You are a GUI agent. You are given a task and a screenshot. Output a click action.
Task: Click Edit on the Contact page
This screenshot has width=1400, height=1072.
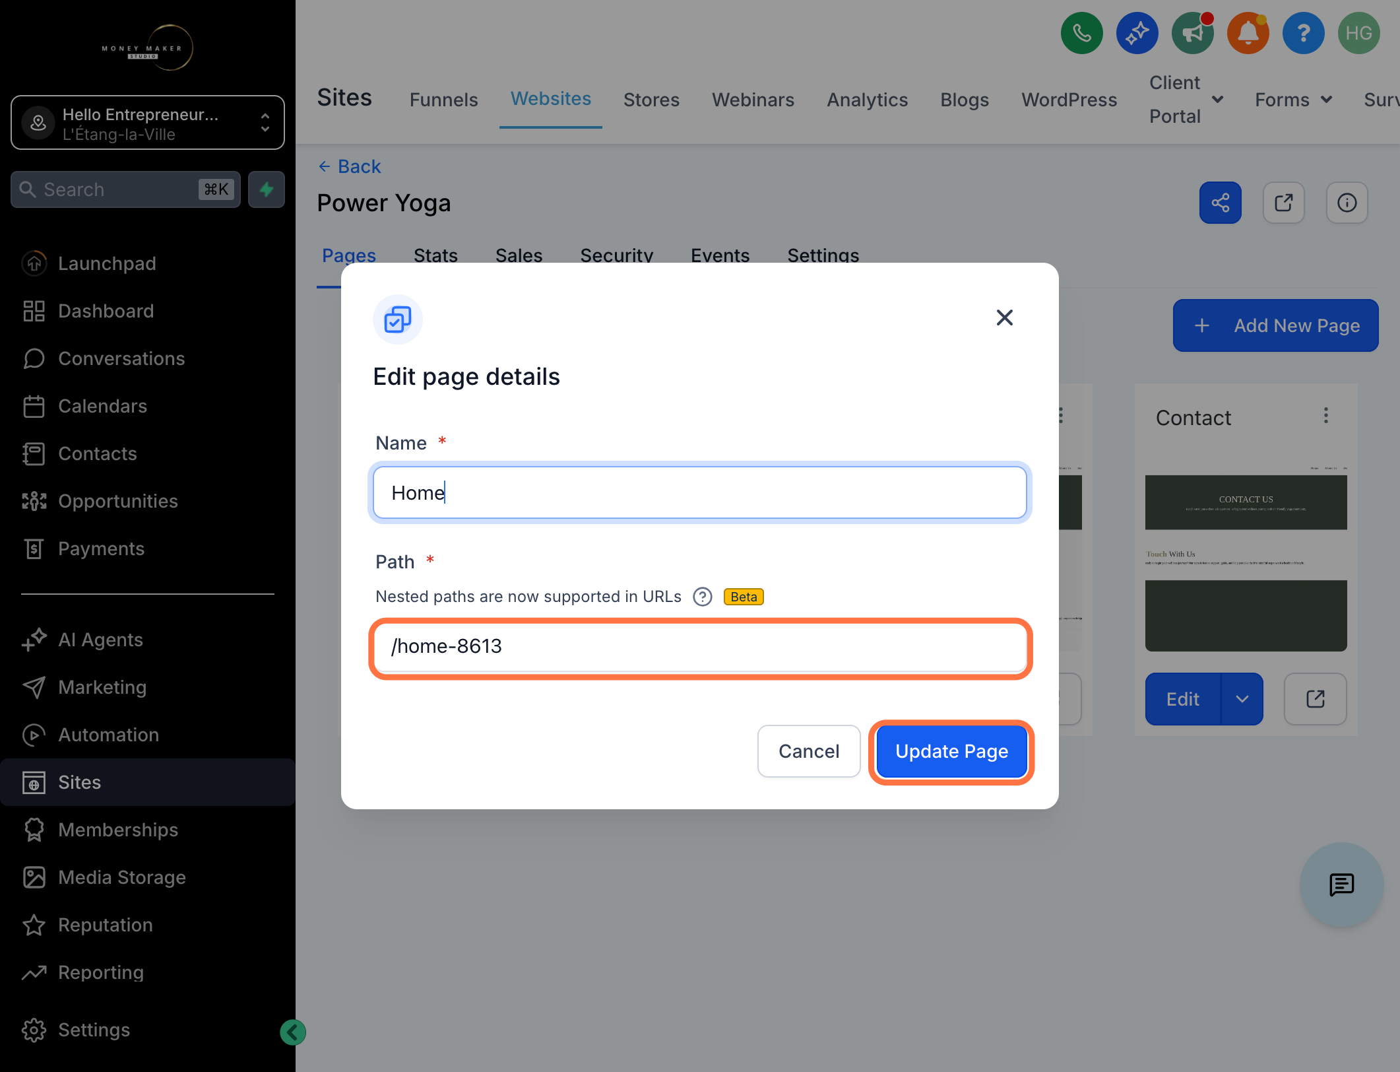coord(1183,699)
